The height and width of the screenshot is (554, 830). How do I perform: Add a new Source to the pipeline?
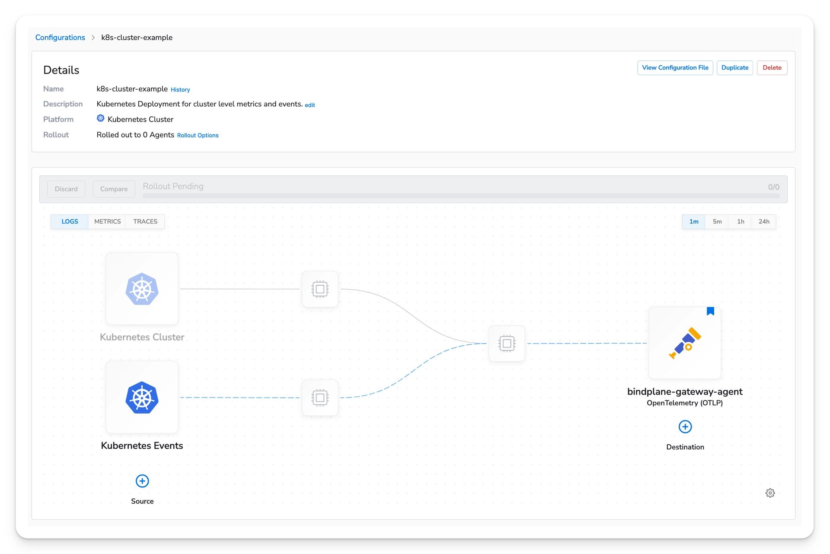[142, 481]
